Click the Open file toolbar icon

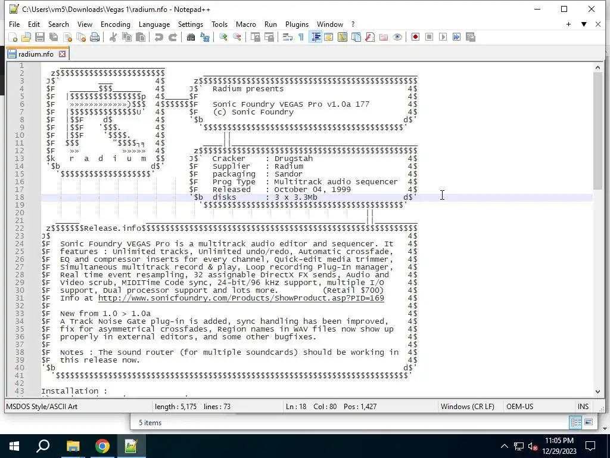[26, 37]
